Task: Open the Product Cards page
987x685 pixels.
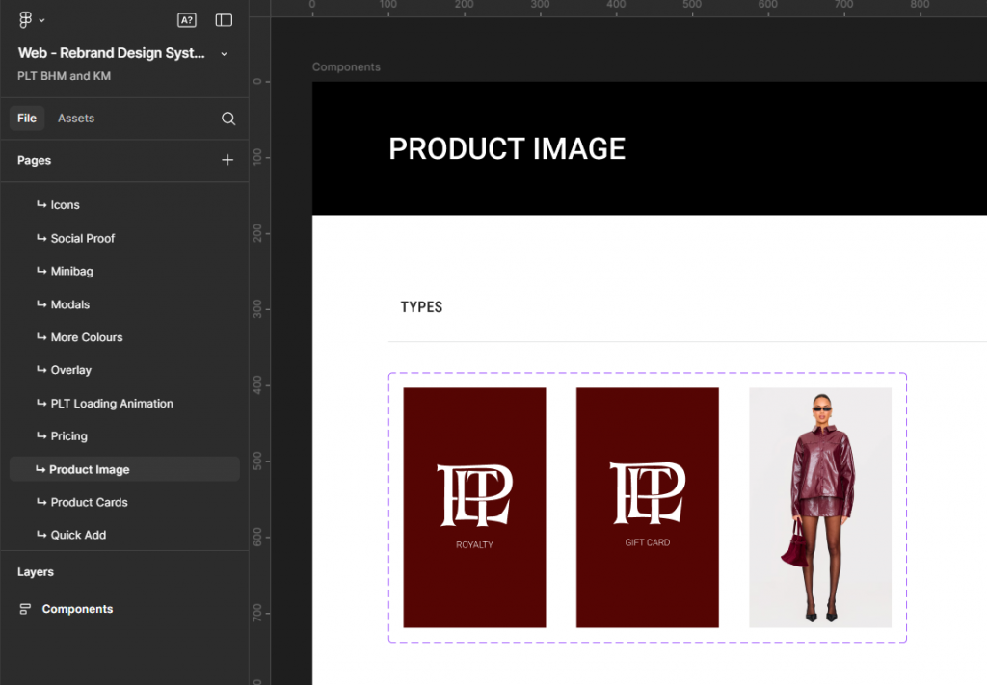Action: 89,502
